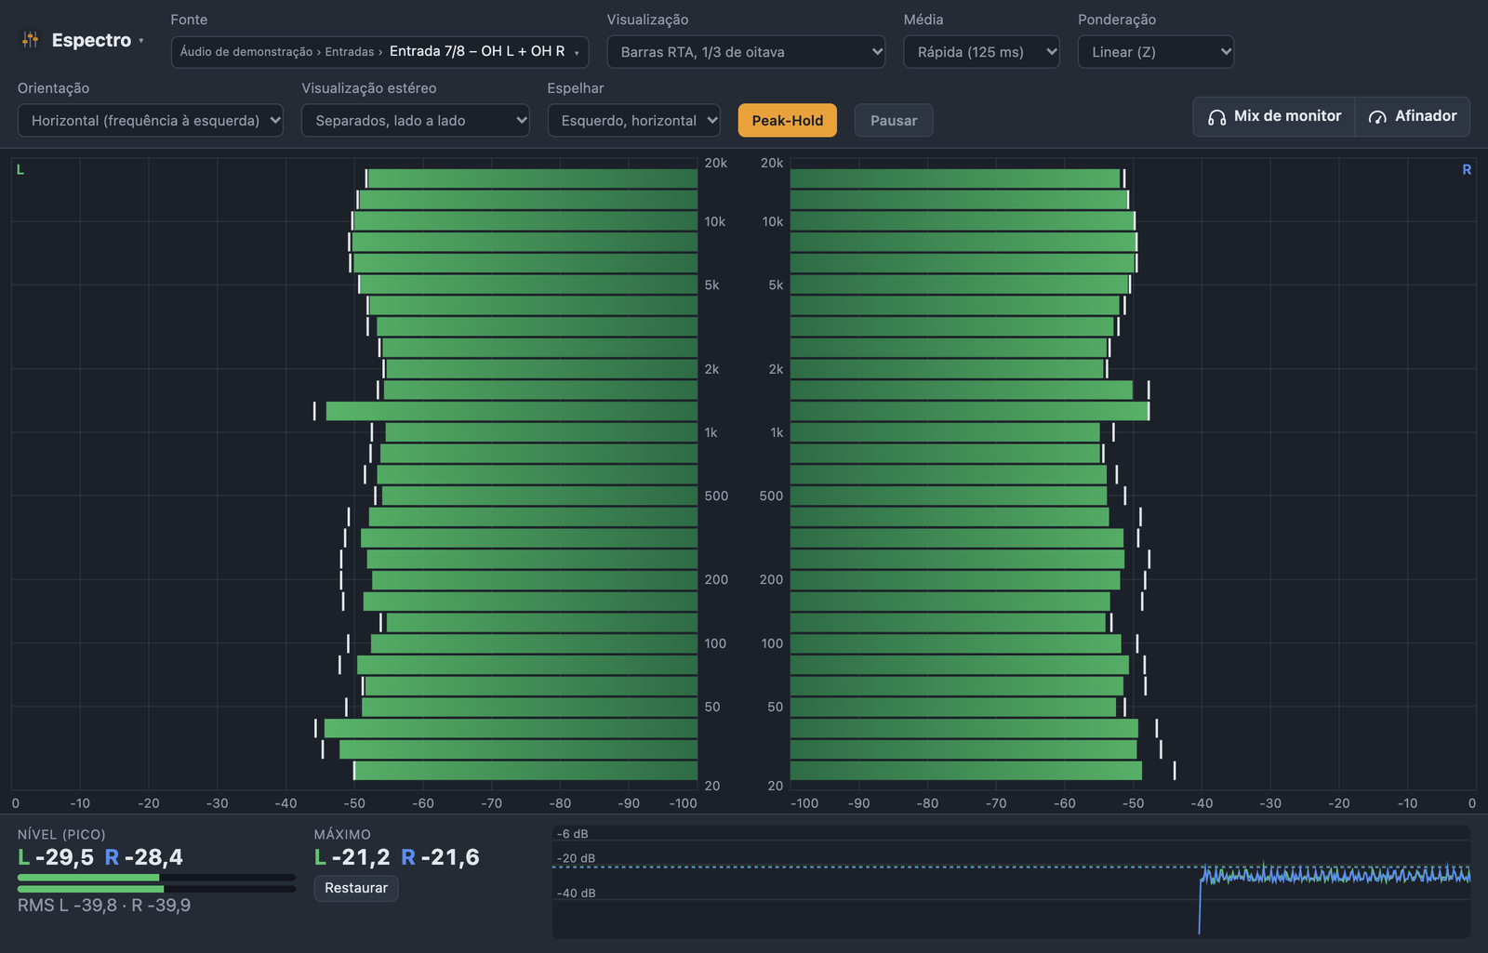Open the Fonte source selector Entrada 7/8
The height and width of the screenshot is (953, 1488).
coord(379,51)
